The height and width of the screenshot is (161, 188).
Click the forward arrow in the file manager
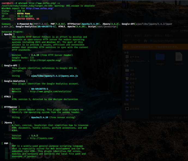[x=133, y=41]
